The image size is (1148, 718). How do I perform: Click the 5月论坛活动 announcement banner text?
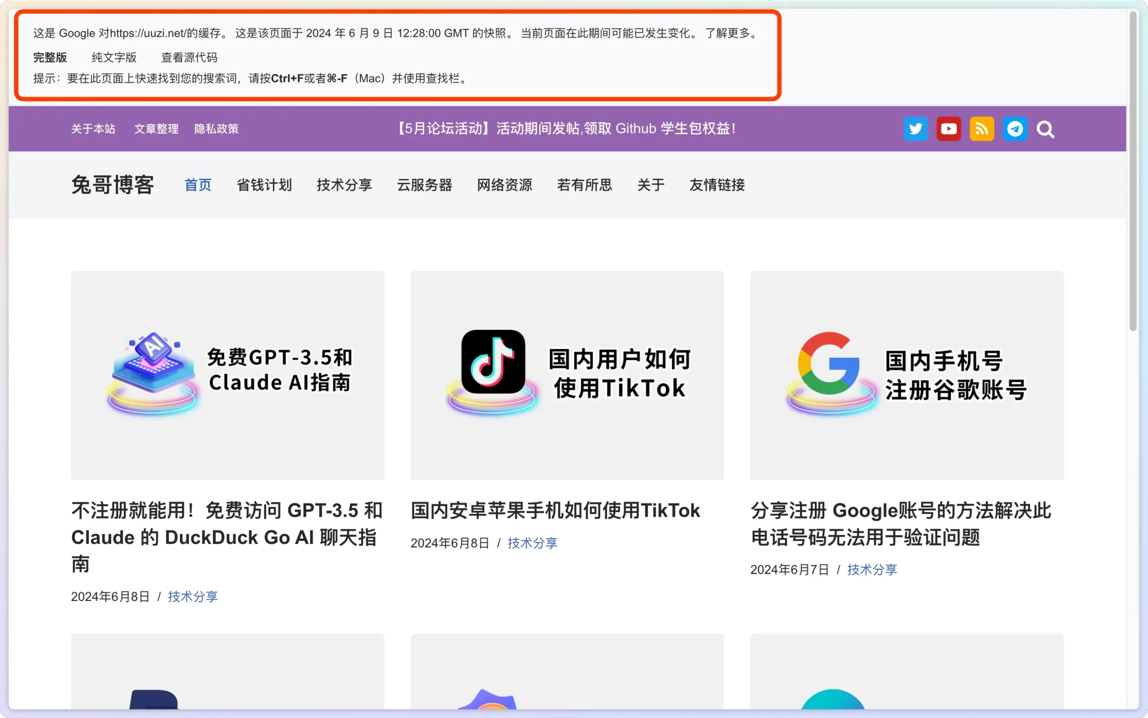point(566,128)
